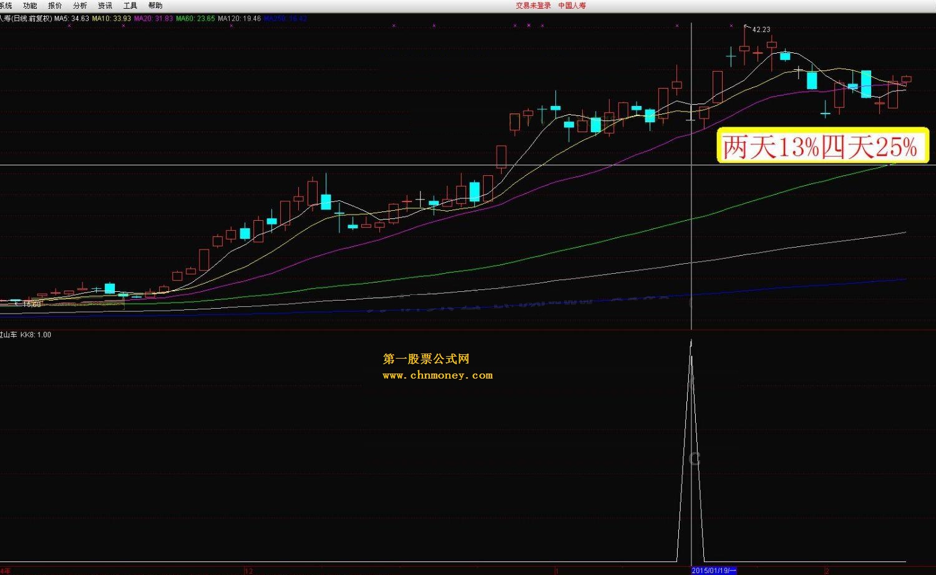
Task: Open the 报价 menu
Action: (x=55, y=6)
